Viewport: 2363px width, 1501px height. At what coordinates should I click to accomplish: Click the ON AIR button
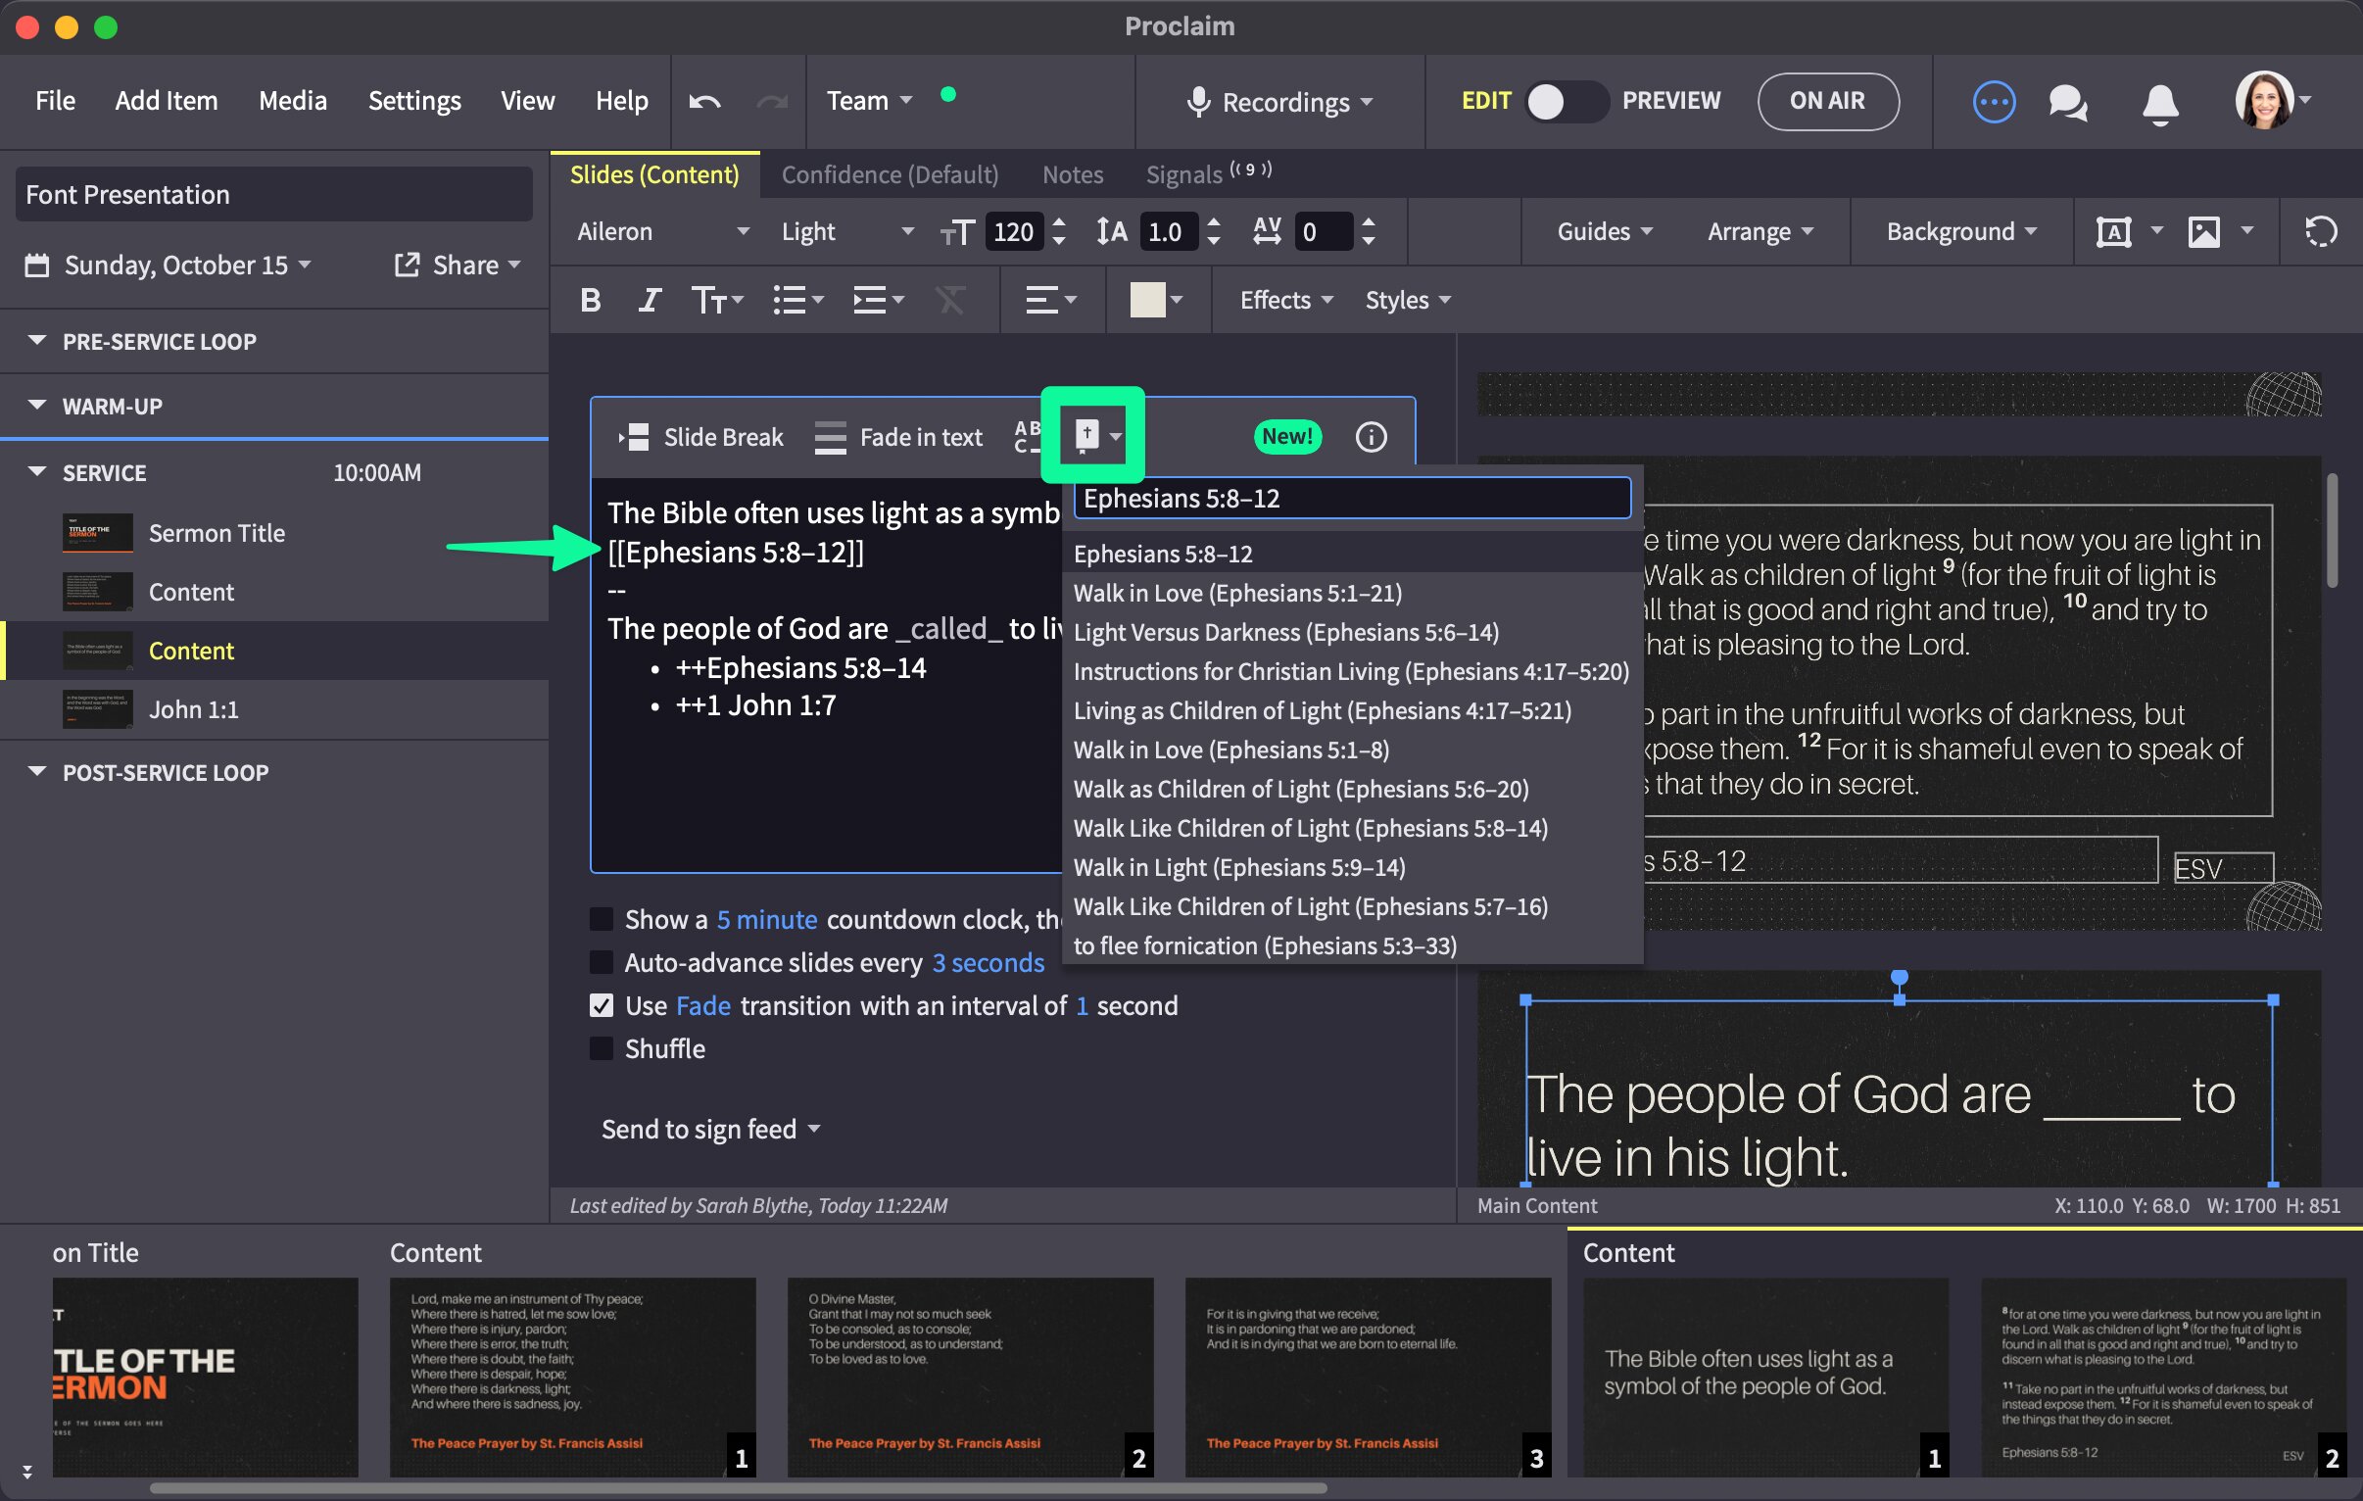tap(1827, 101)
